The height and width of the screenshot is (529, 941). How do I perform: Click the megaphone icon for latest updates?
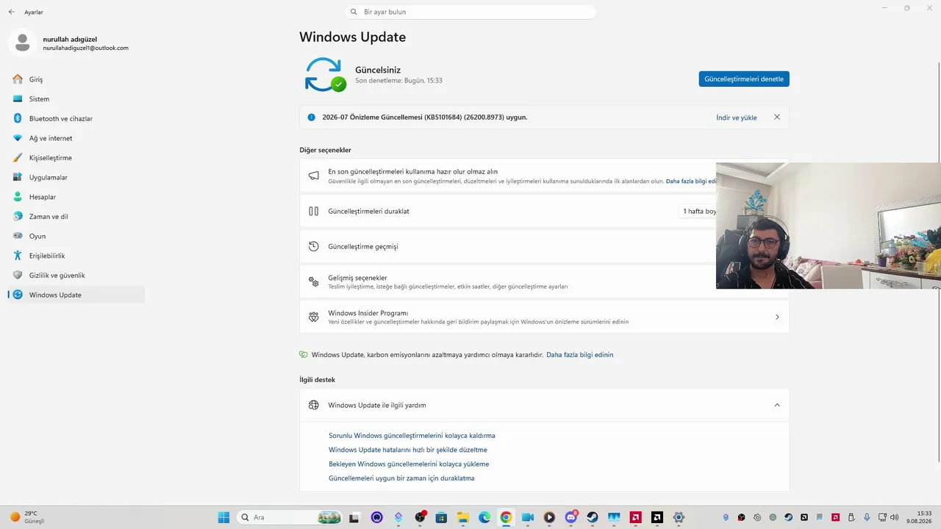pyautogui.click(x=314, y=176)
